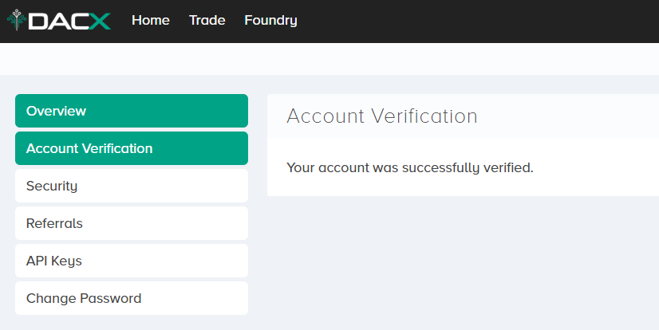Click the green X in the DACX logo
Viewport: 659px width, 330px height.
pyautogui.click(x=100, y=21)
